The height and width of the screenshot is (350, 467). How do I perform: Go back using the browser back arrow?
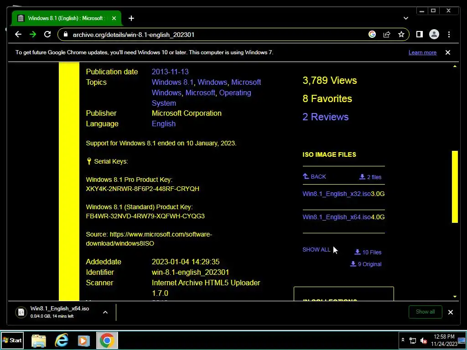[x=18, y=35]
